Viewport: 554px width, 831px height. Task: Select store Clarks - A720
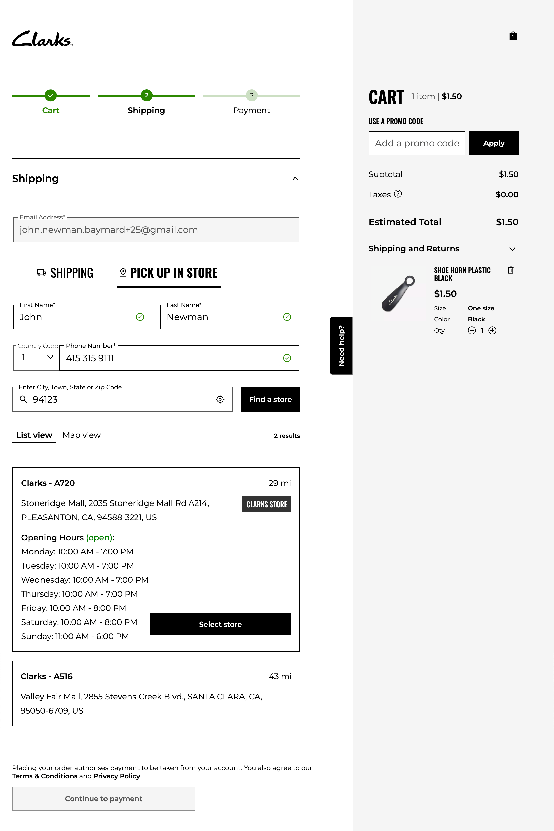220,625
